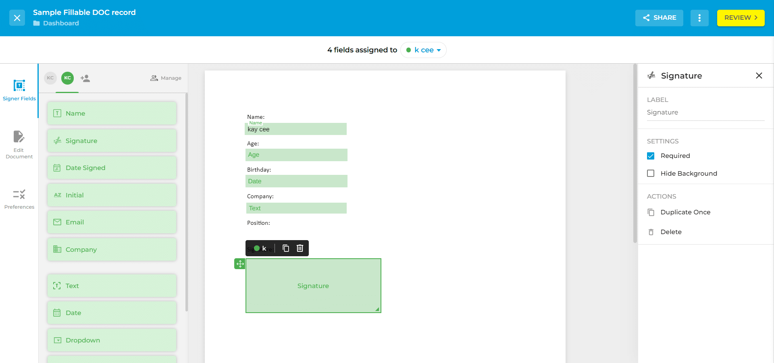Image resolution: width=774 pixels, height=363 pixels.
Task: Click the field list scrollbar
Action: pyautogui.click(x=186, y=202)
